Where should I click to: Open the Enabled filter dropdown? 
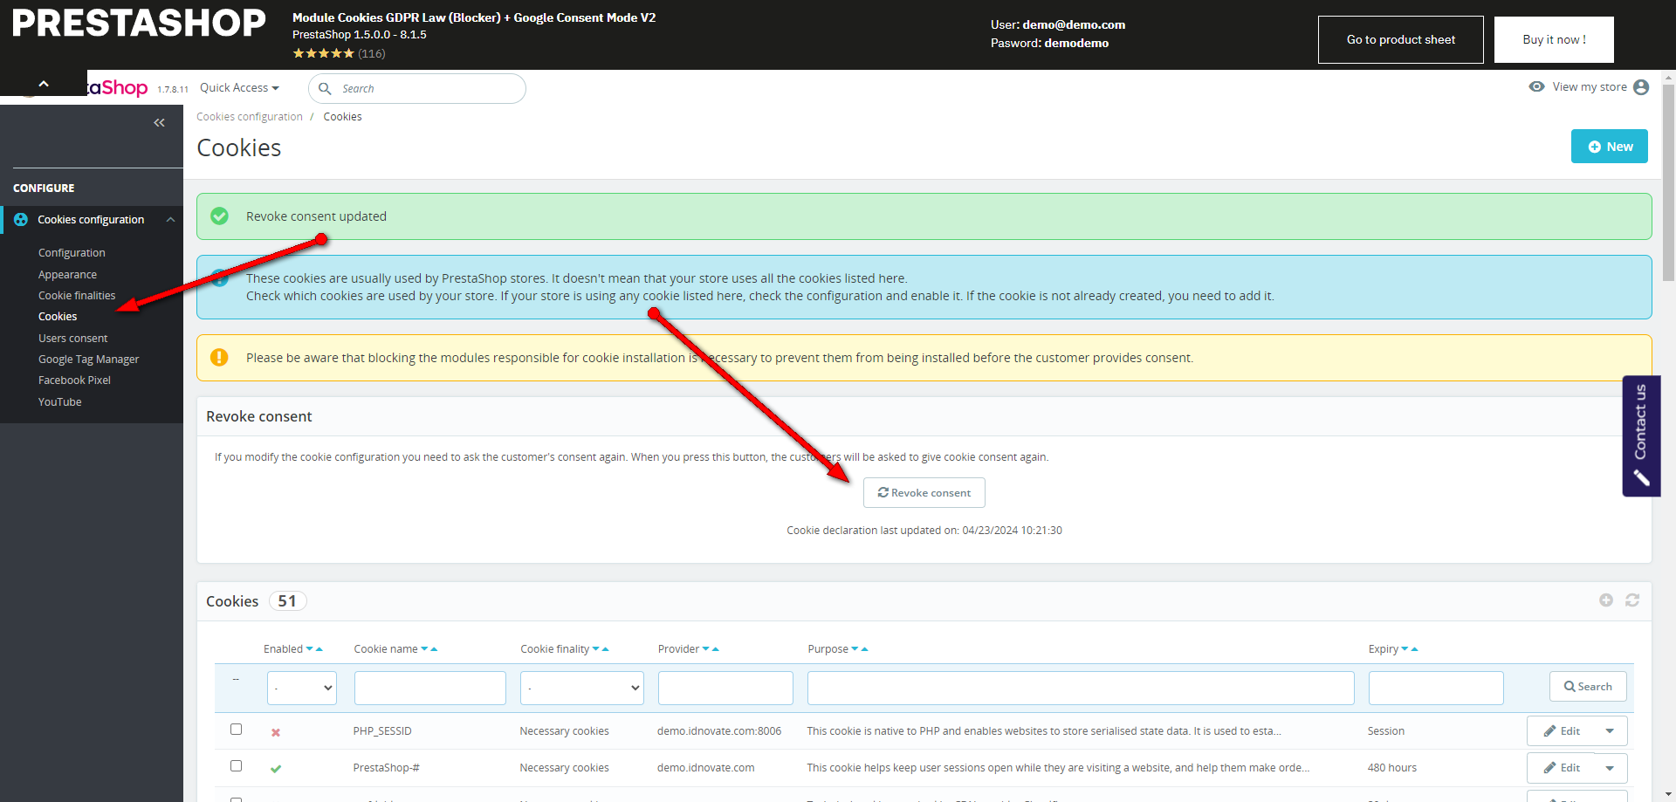[x=302, y=688]
